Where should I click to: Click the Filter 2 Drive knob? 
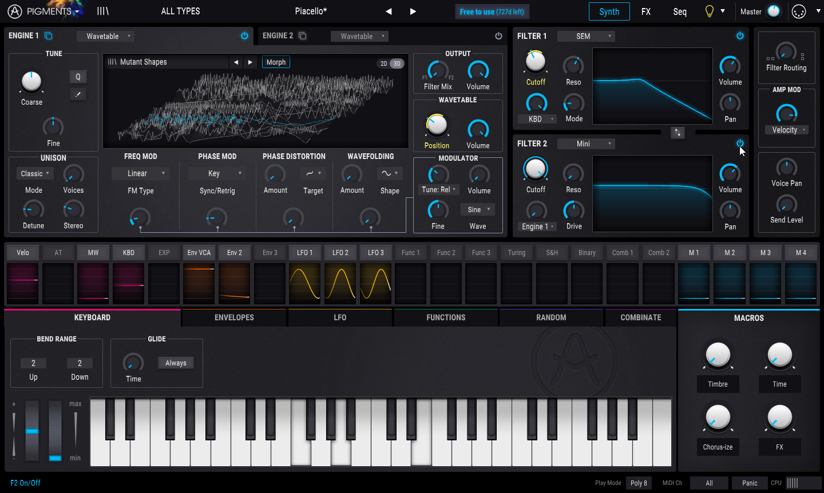point(573,210)
